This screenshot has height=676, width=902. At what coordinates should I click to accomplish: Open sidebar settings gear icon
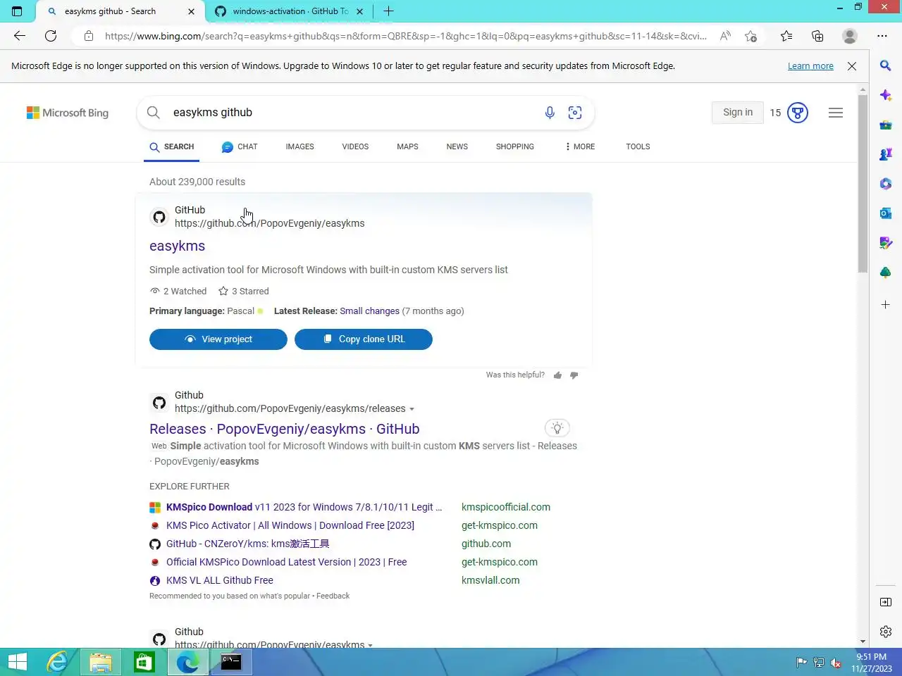click(886, 632)
